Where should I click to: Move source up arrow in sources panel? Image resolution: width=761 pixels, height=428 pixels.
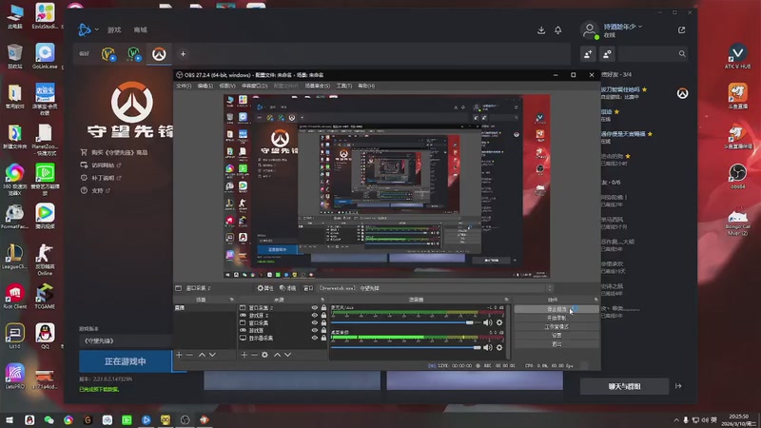tap(277, 355)
